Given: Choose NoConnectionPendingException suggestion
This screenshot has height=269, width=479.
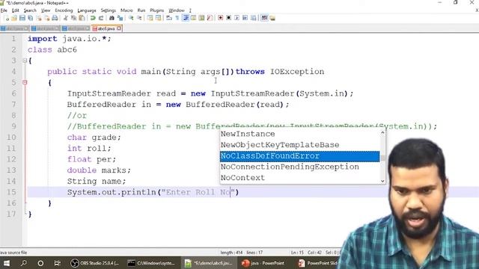Looking at the screenshot, I should coord(299,167).
